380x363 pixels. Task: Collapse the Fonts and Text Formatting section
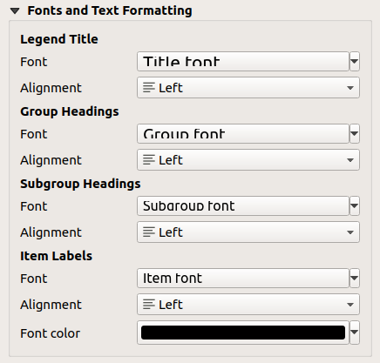coord(15,11)
